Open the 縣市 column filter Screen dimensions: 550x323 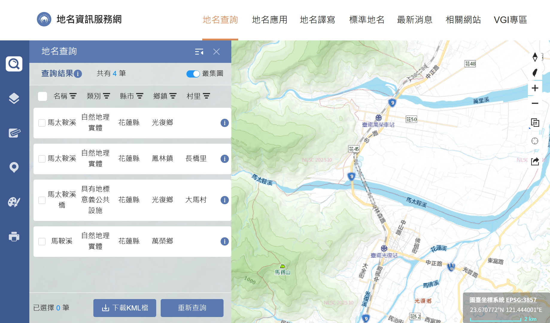pos(139,96)
